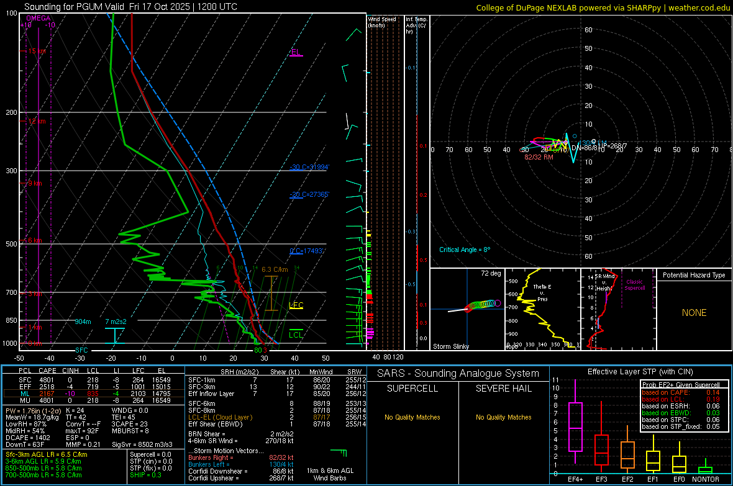Screen dimensions: 733x486
Task: Click 'Effective Layer STP (with CIN)' title
Action: 640,372
